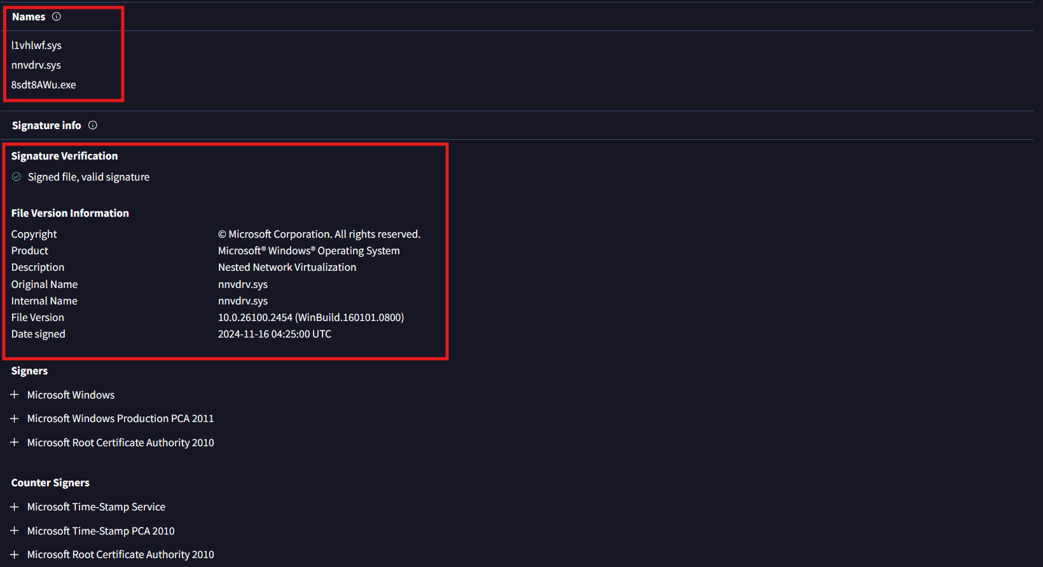Click the Date signed field label
Viewport: 1043px width, 567px height.
[38, 334]
